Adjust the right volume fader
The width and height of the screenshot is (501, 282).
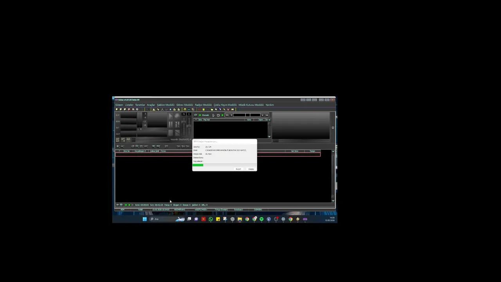tap(189, 126)
